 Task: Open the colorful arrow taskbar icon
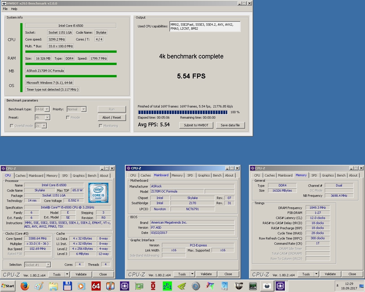[x=210, y=286]
